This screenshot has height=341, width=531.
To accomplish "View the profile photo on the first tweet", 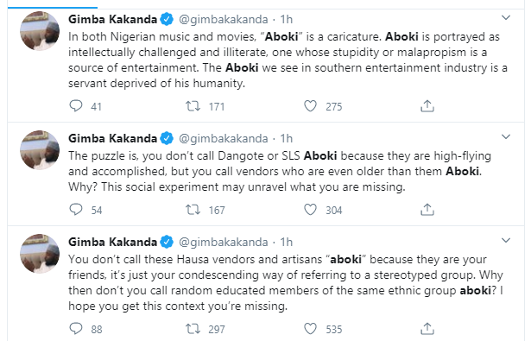I will [x=40, y=31].
